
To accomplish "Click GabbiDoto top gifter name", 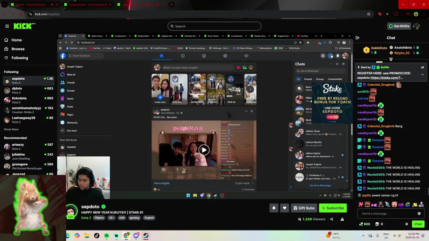I will click(x=379, y=48).
